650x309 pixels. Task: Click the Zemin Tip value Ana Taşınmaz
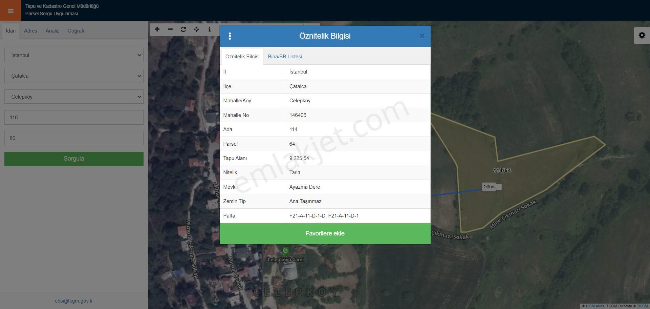[x=305, y=201]
